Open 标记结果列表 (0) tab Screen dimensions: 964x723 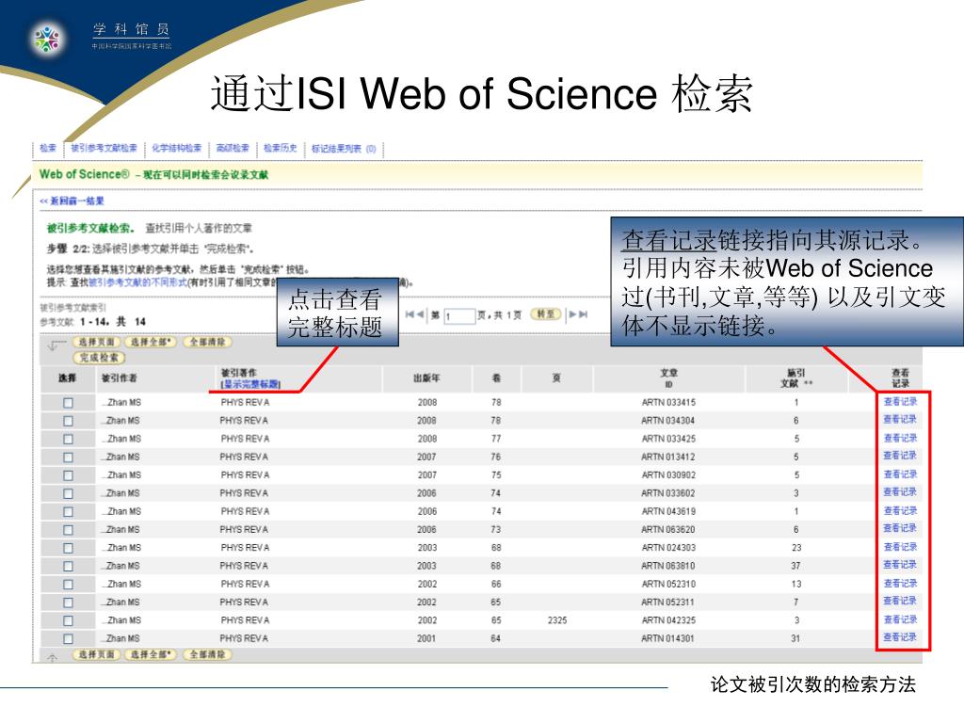pos(344,149)
